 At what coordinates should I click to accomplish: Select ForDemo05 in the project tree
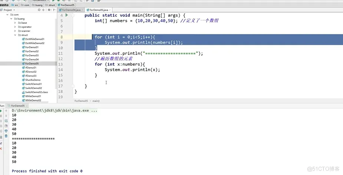tap(30, 64)
